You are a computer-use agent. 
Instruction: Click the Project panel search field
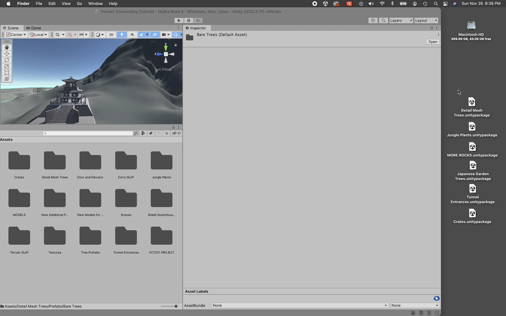click(x=88, y=133)
